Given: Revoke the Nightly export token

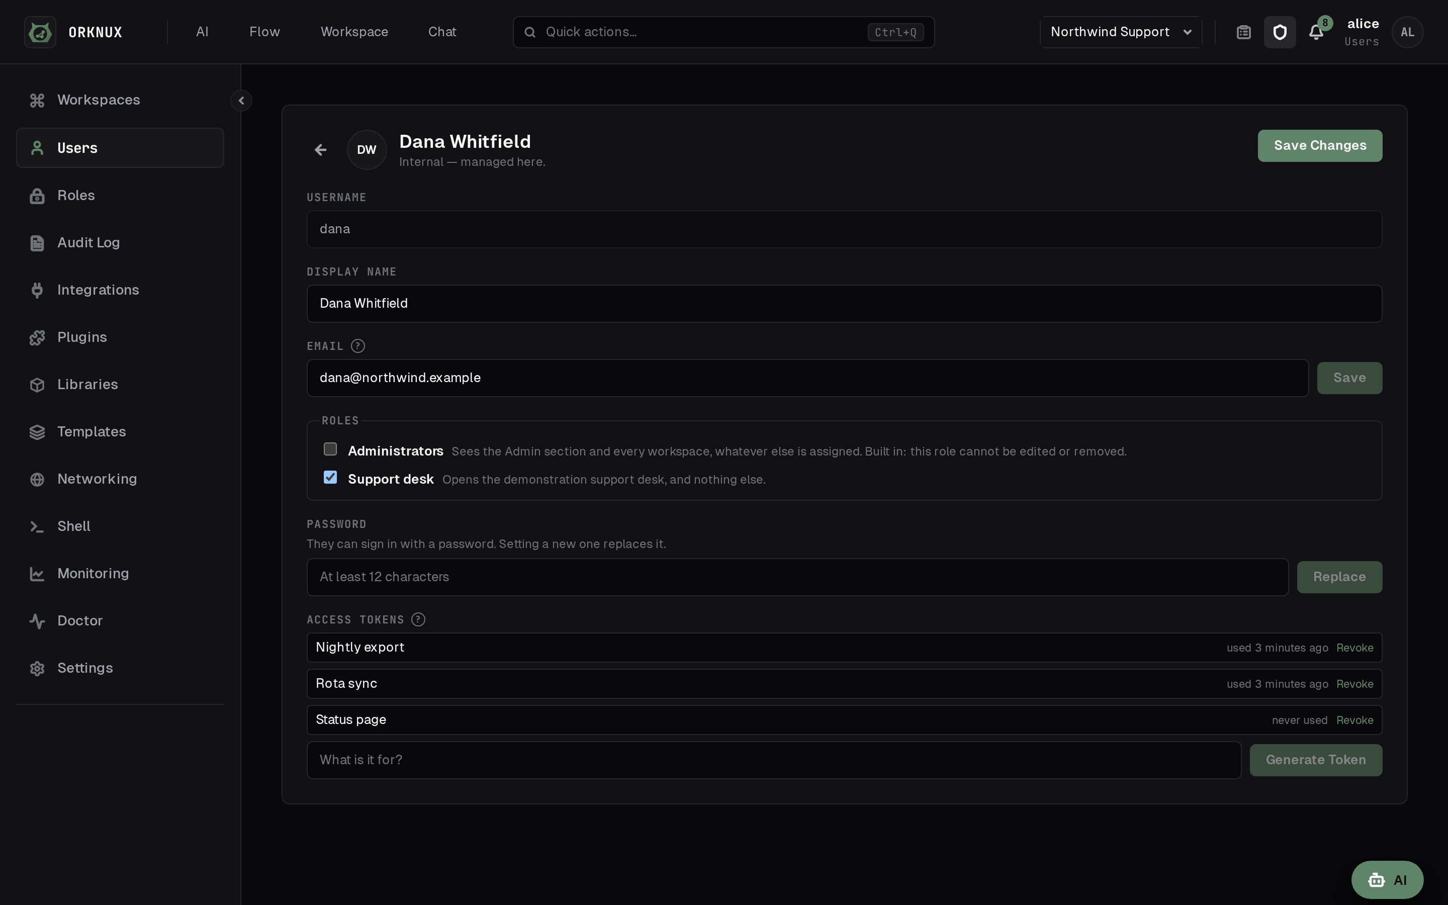Looking at the screenshot, I should tap(1354, 648).
